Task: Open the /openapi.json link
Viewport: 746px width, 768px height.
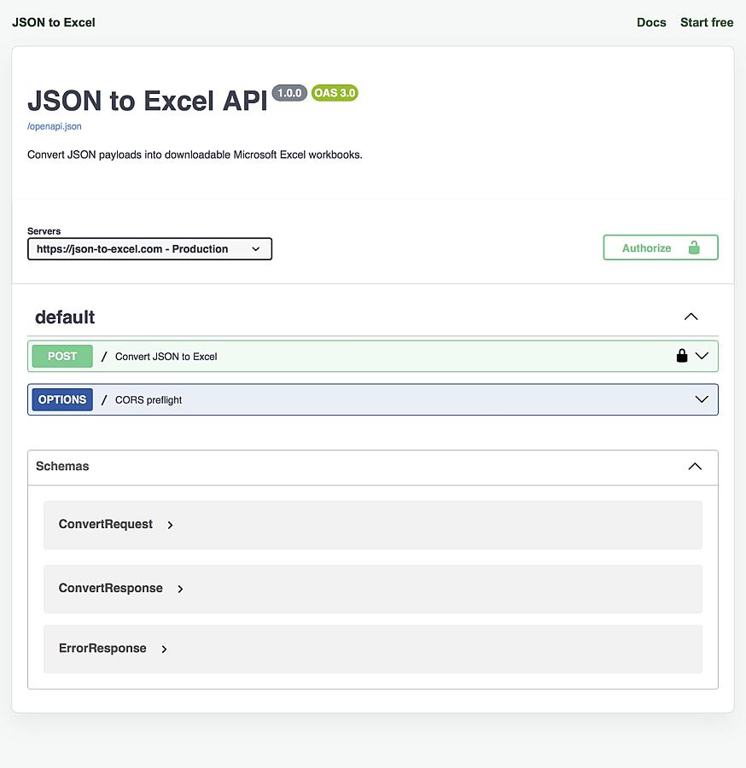Action: (55, 126)
